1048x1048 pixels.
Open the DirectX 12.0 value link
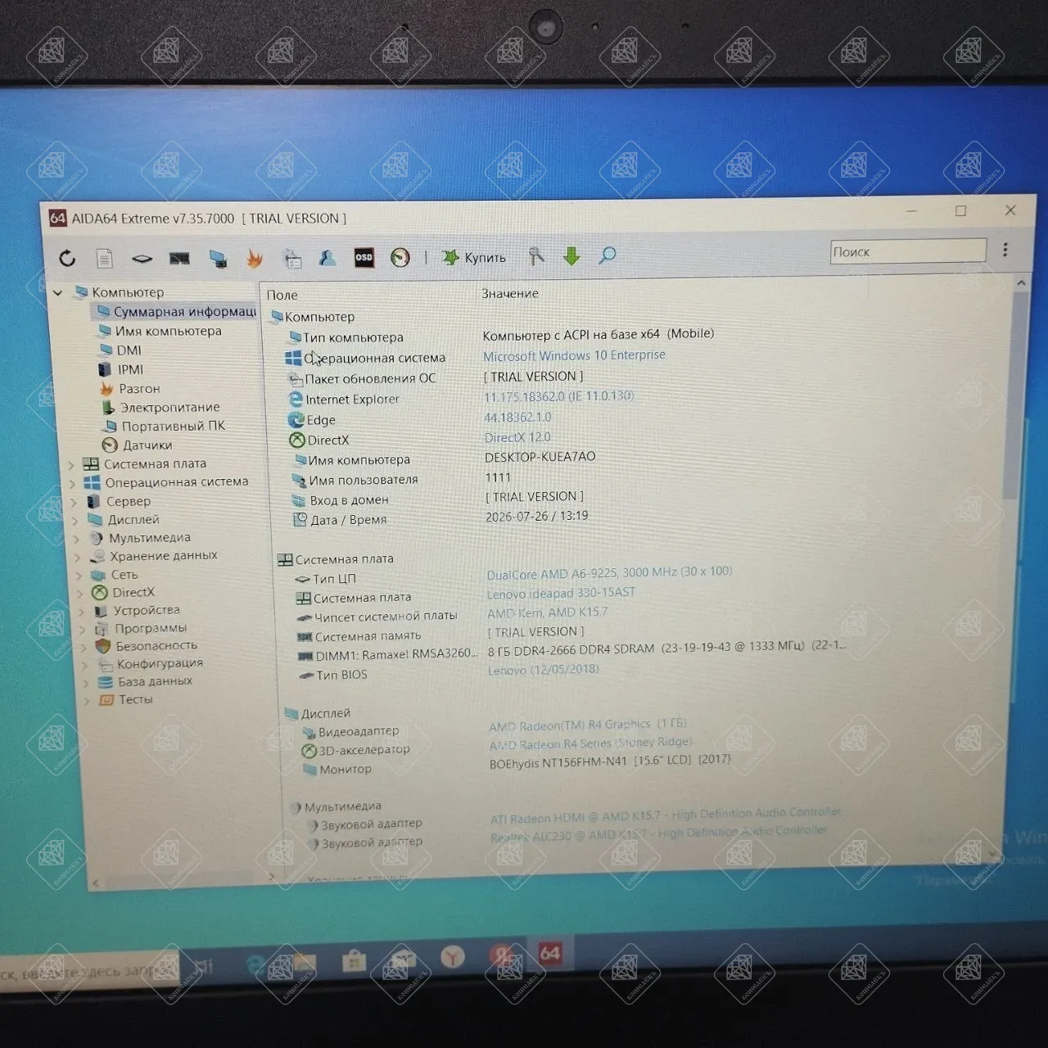(x=517, y=437)
